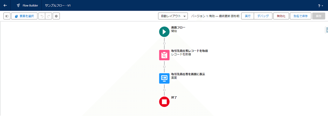The height and width of the screenshot is (116, 328).
Task: Toggle the left toolbox panel
Action: click(7, 16)
